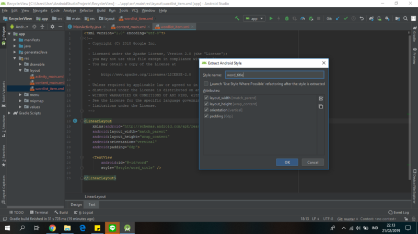
Task: Click Git: master branch in status bar
Action: point(347,219)
